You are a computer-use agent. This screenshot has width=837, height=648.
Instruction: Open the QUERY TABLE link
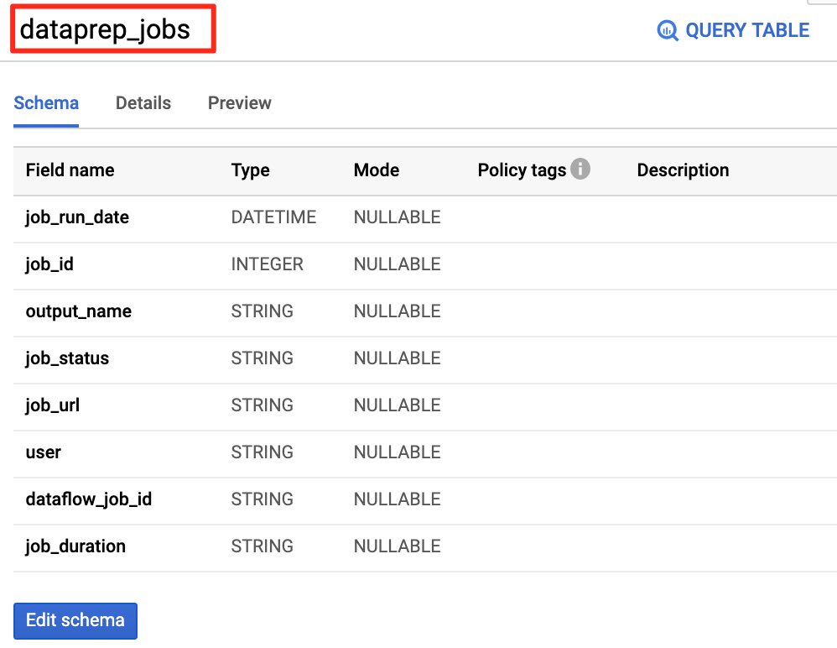click(733, 30)
